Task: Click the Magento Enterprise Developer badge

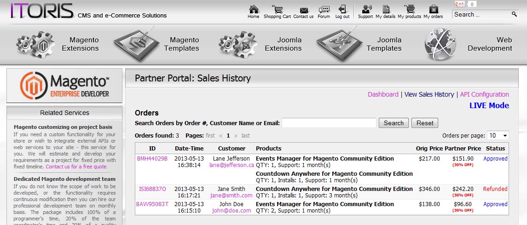Action: (64, 85)
